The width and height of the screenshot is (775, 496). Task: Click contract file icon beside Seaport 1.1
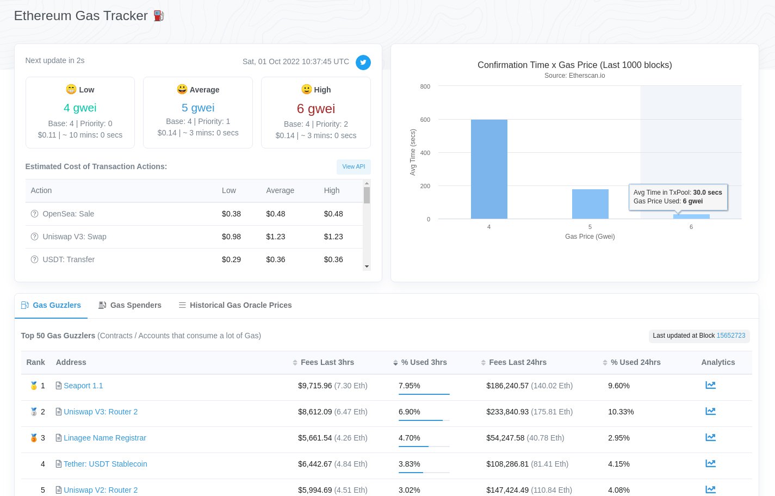tap(59, 386)
